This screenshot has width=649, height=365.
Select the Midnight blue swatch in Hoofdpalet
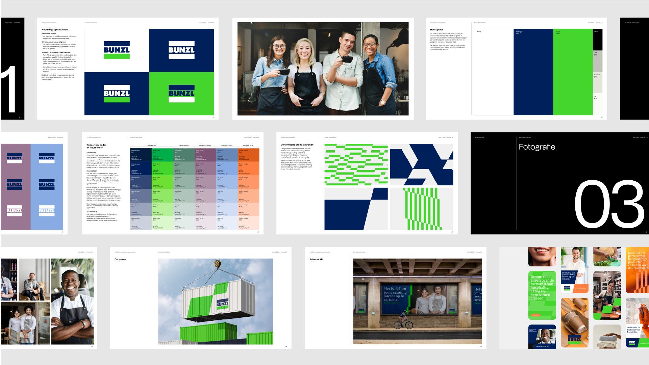(x=533, y=72)
